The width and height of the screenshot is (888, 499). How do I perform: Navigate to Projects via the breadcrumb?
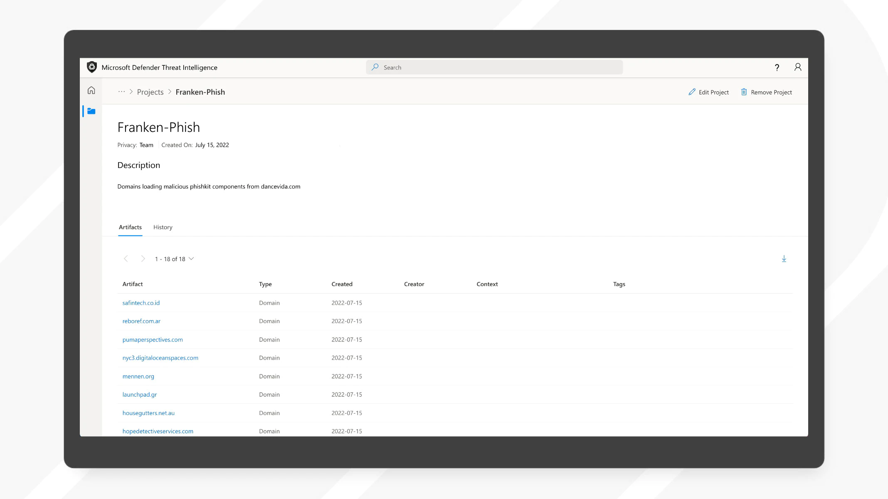click(x=150, y=91)
